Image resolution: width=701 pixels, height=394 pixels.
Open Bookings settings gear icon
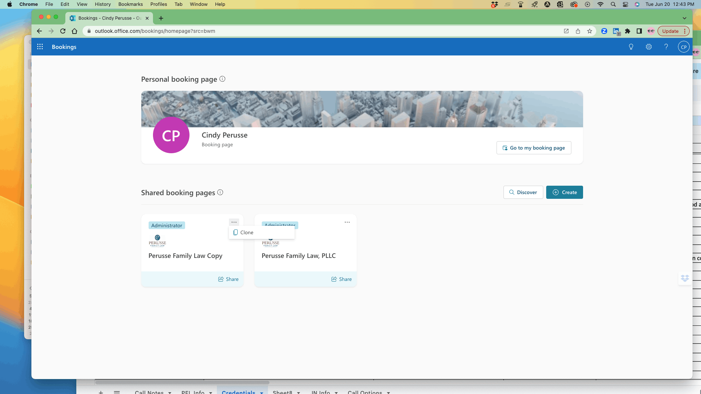pos(649,47)
